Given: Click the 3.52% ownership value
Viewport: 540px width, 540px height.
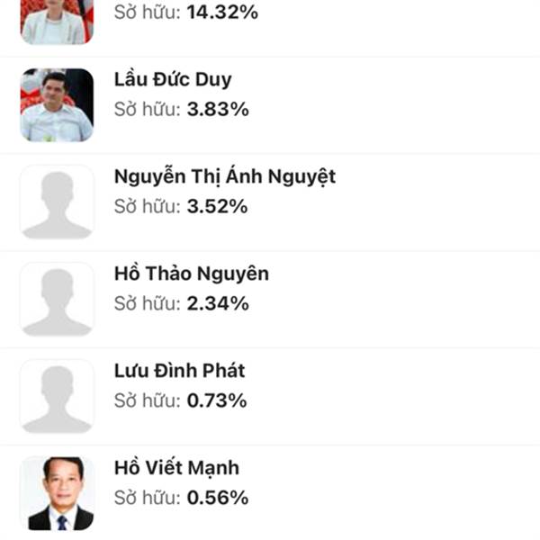Looking at the screenshot, I should [217, 206].
